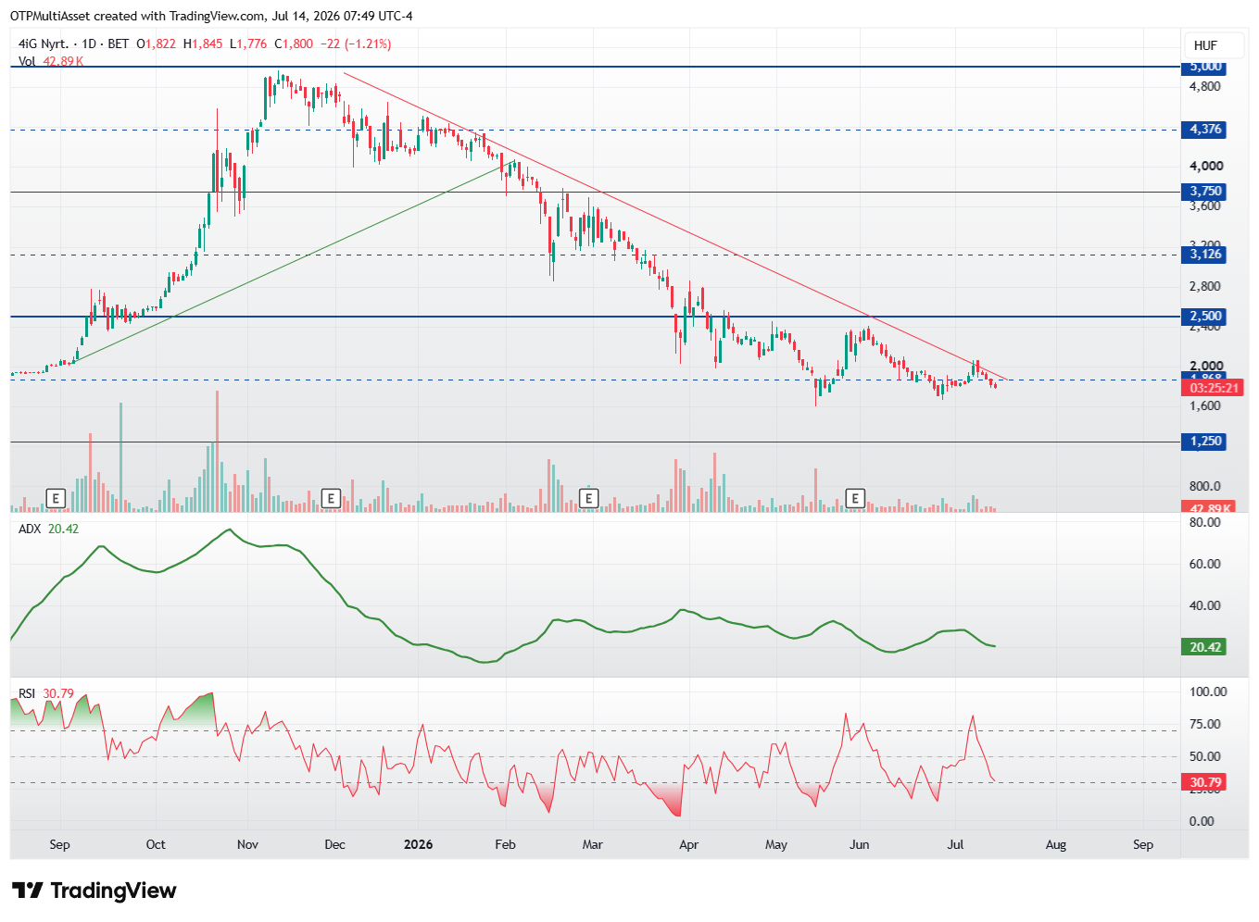
Task: Open the HUF currency selector
Action: (1205, 45)
